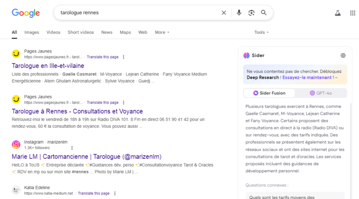Click the Instagram favicon icon
Viewport: 359px width, 199px height.
coord(16,145)
